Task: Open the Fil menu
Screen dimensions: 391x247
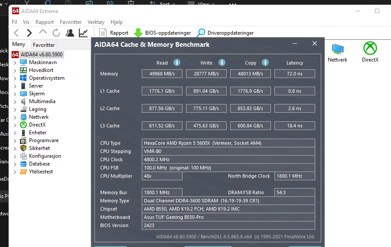Action: click(14, 22)
